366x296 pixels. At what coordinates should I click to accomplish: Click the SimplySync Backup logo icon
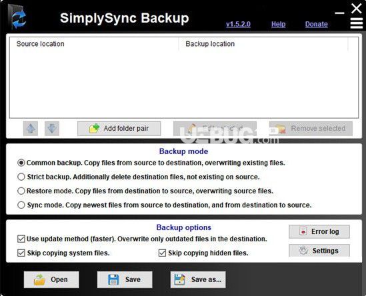click(17, 17)
